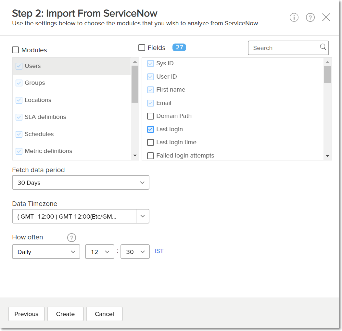Viewport: 342px width, 331px height.
Task: Select the Locations module row label
Action: pyautogui.click(x=38, y=100)
